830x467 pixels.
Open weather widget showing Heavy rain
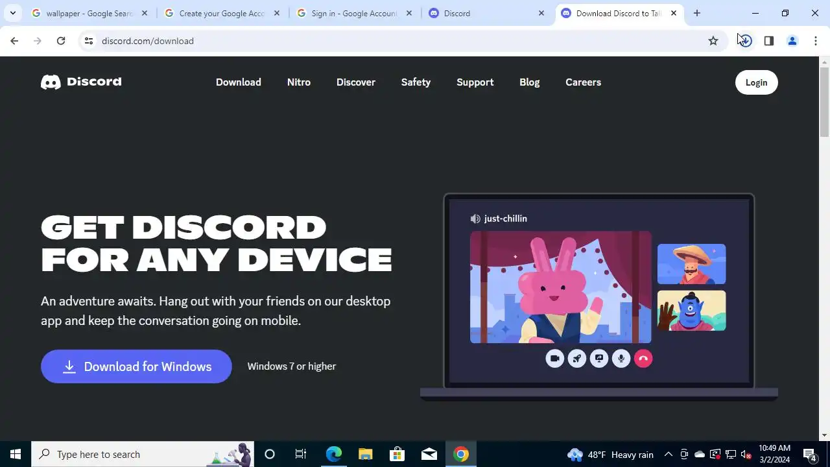pos(610,454)
